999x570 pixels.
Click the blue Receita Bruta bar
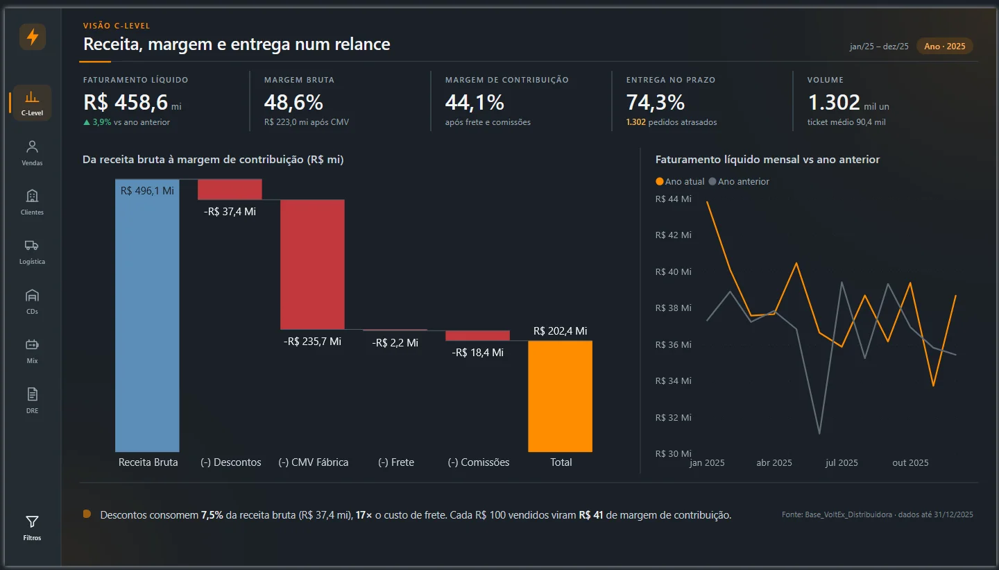147,315
